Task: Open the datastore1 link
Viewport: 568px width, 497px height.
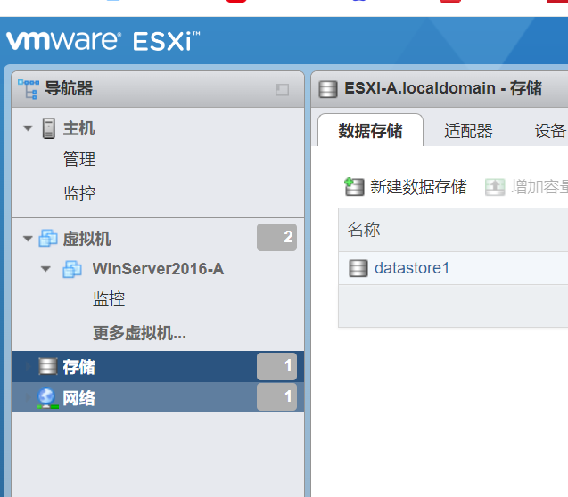Action: 412,268
